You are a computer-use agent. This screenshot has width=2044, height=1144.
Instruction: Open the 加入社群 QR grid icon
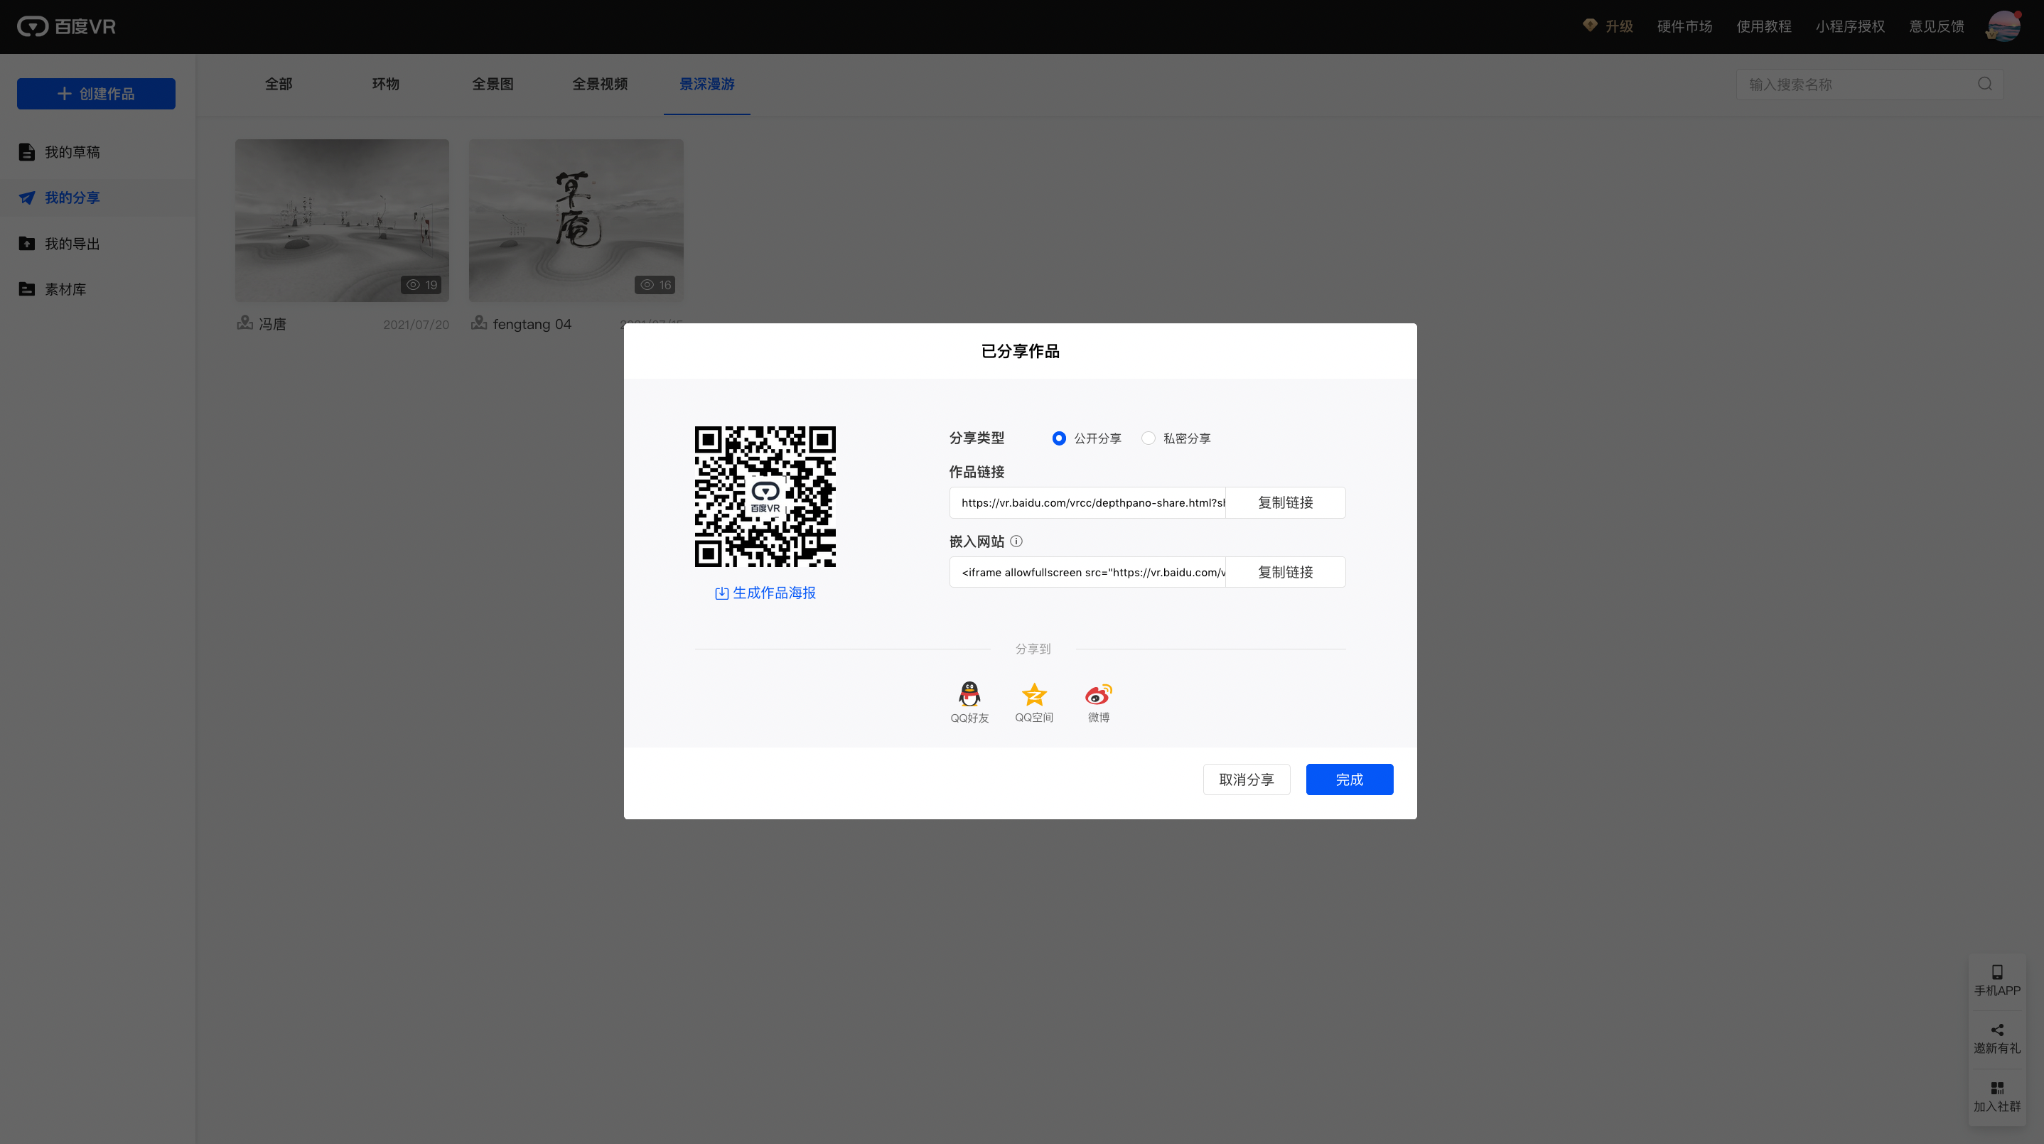click(1997, 1088)
